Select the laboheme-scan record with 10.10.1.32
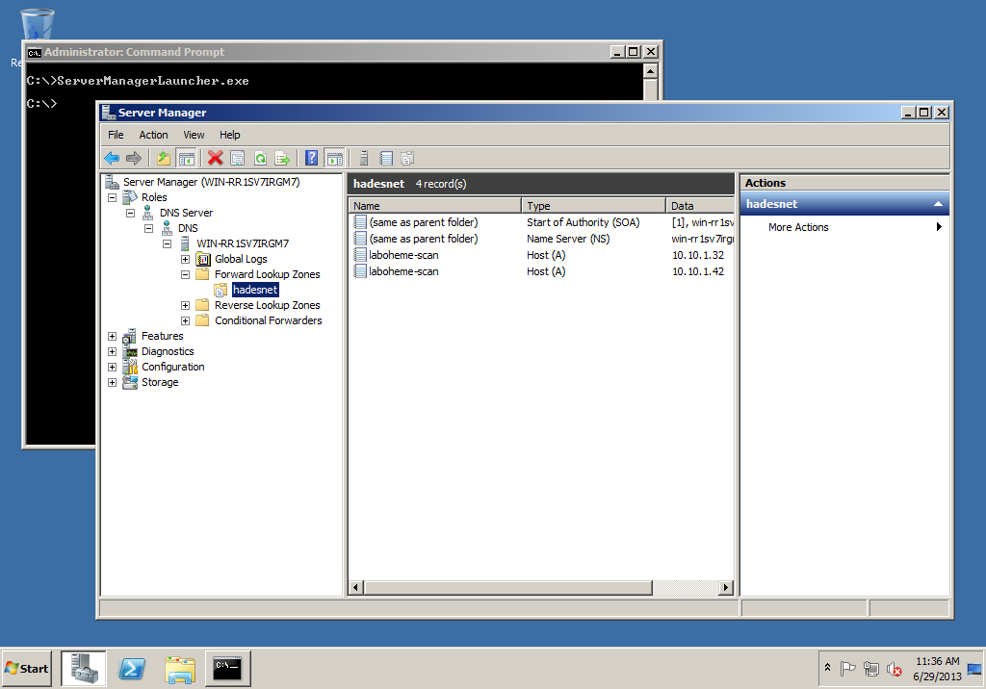The height and width of the screenshot is (689, 986). click(403, 255)
